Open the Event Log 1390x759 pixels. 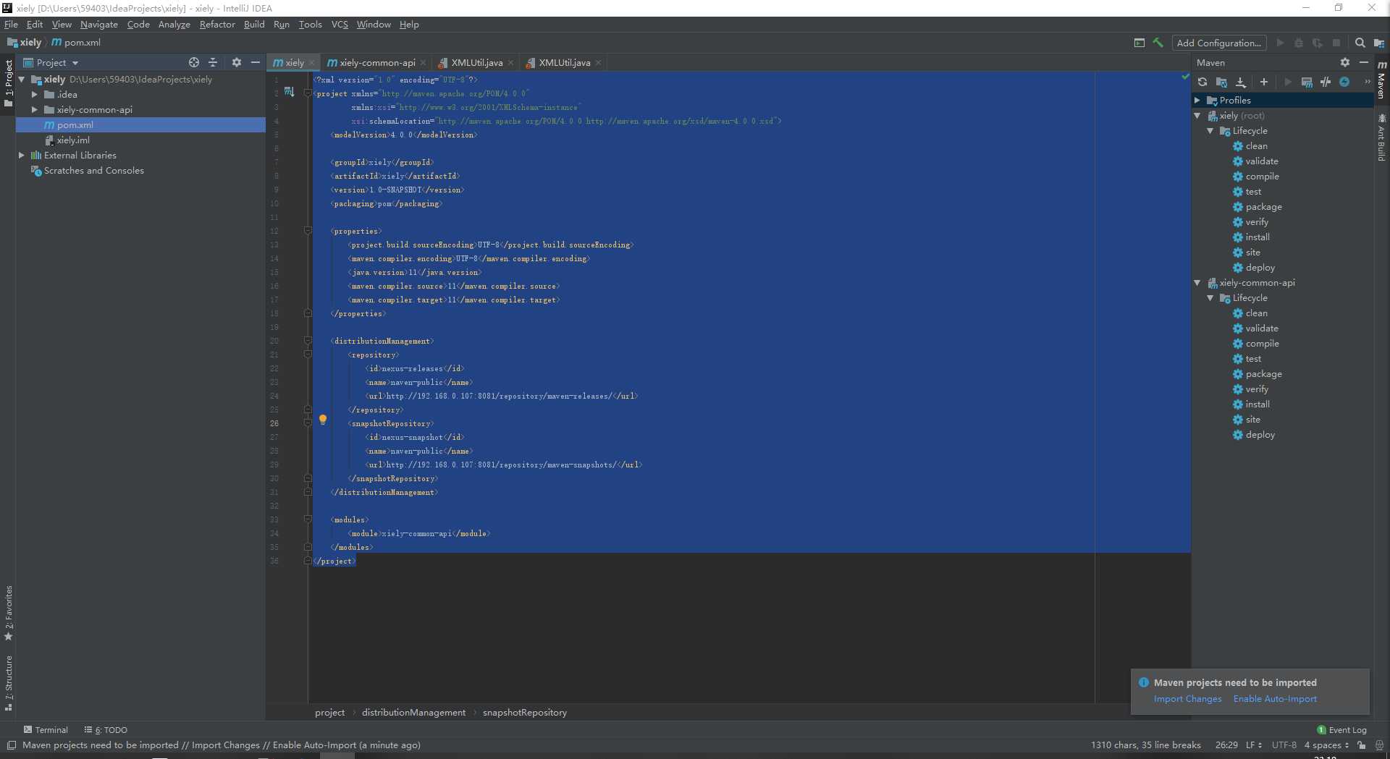pos(1341,729)
